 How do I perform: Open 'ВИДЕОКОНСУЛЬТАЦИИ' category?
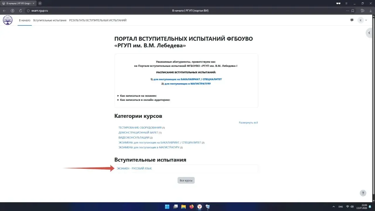[x=134, y=137]
